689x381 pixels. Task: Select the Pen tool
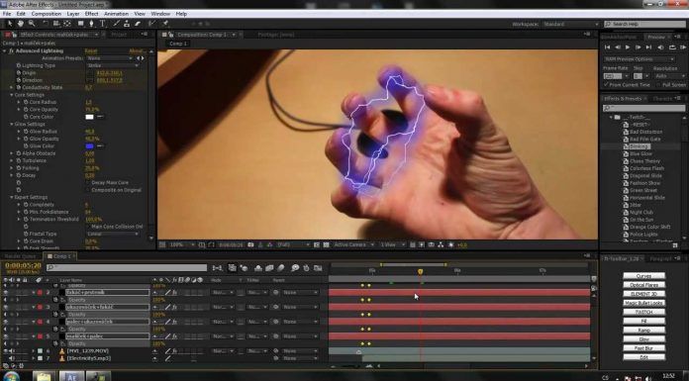91,24
